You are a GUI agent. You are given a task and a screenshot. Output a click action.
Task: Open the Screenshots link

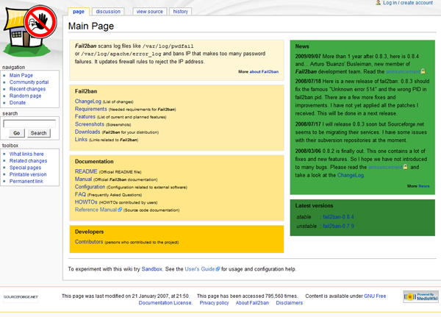90,124
